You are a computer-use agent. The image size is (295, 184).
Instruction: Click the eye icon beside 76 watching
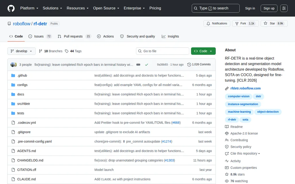(x=227, y=181)
